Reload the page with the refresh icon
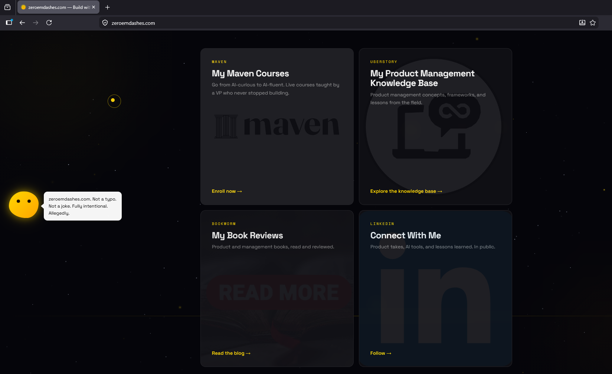Image resolution: width=612 pixels, height=374 pixels. [49, 23]
